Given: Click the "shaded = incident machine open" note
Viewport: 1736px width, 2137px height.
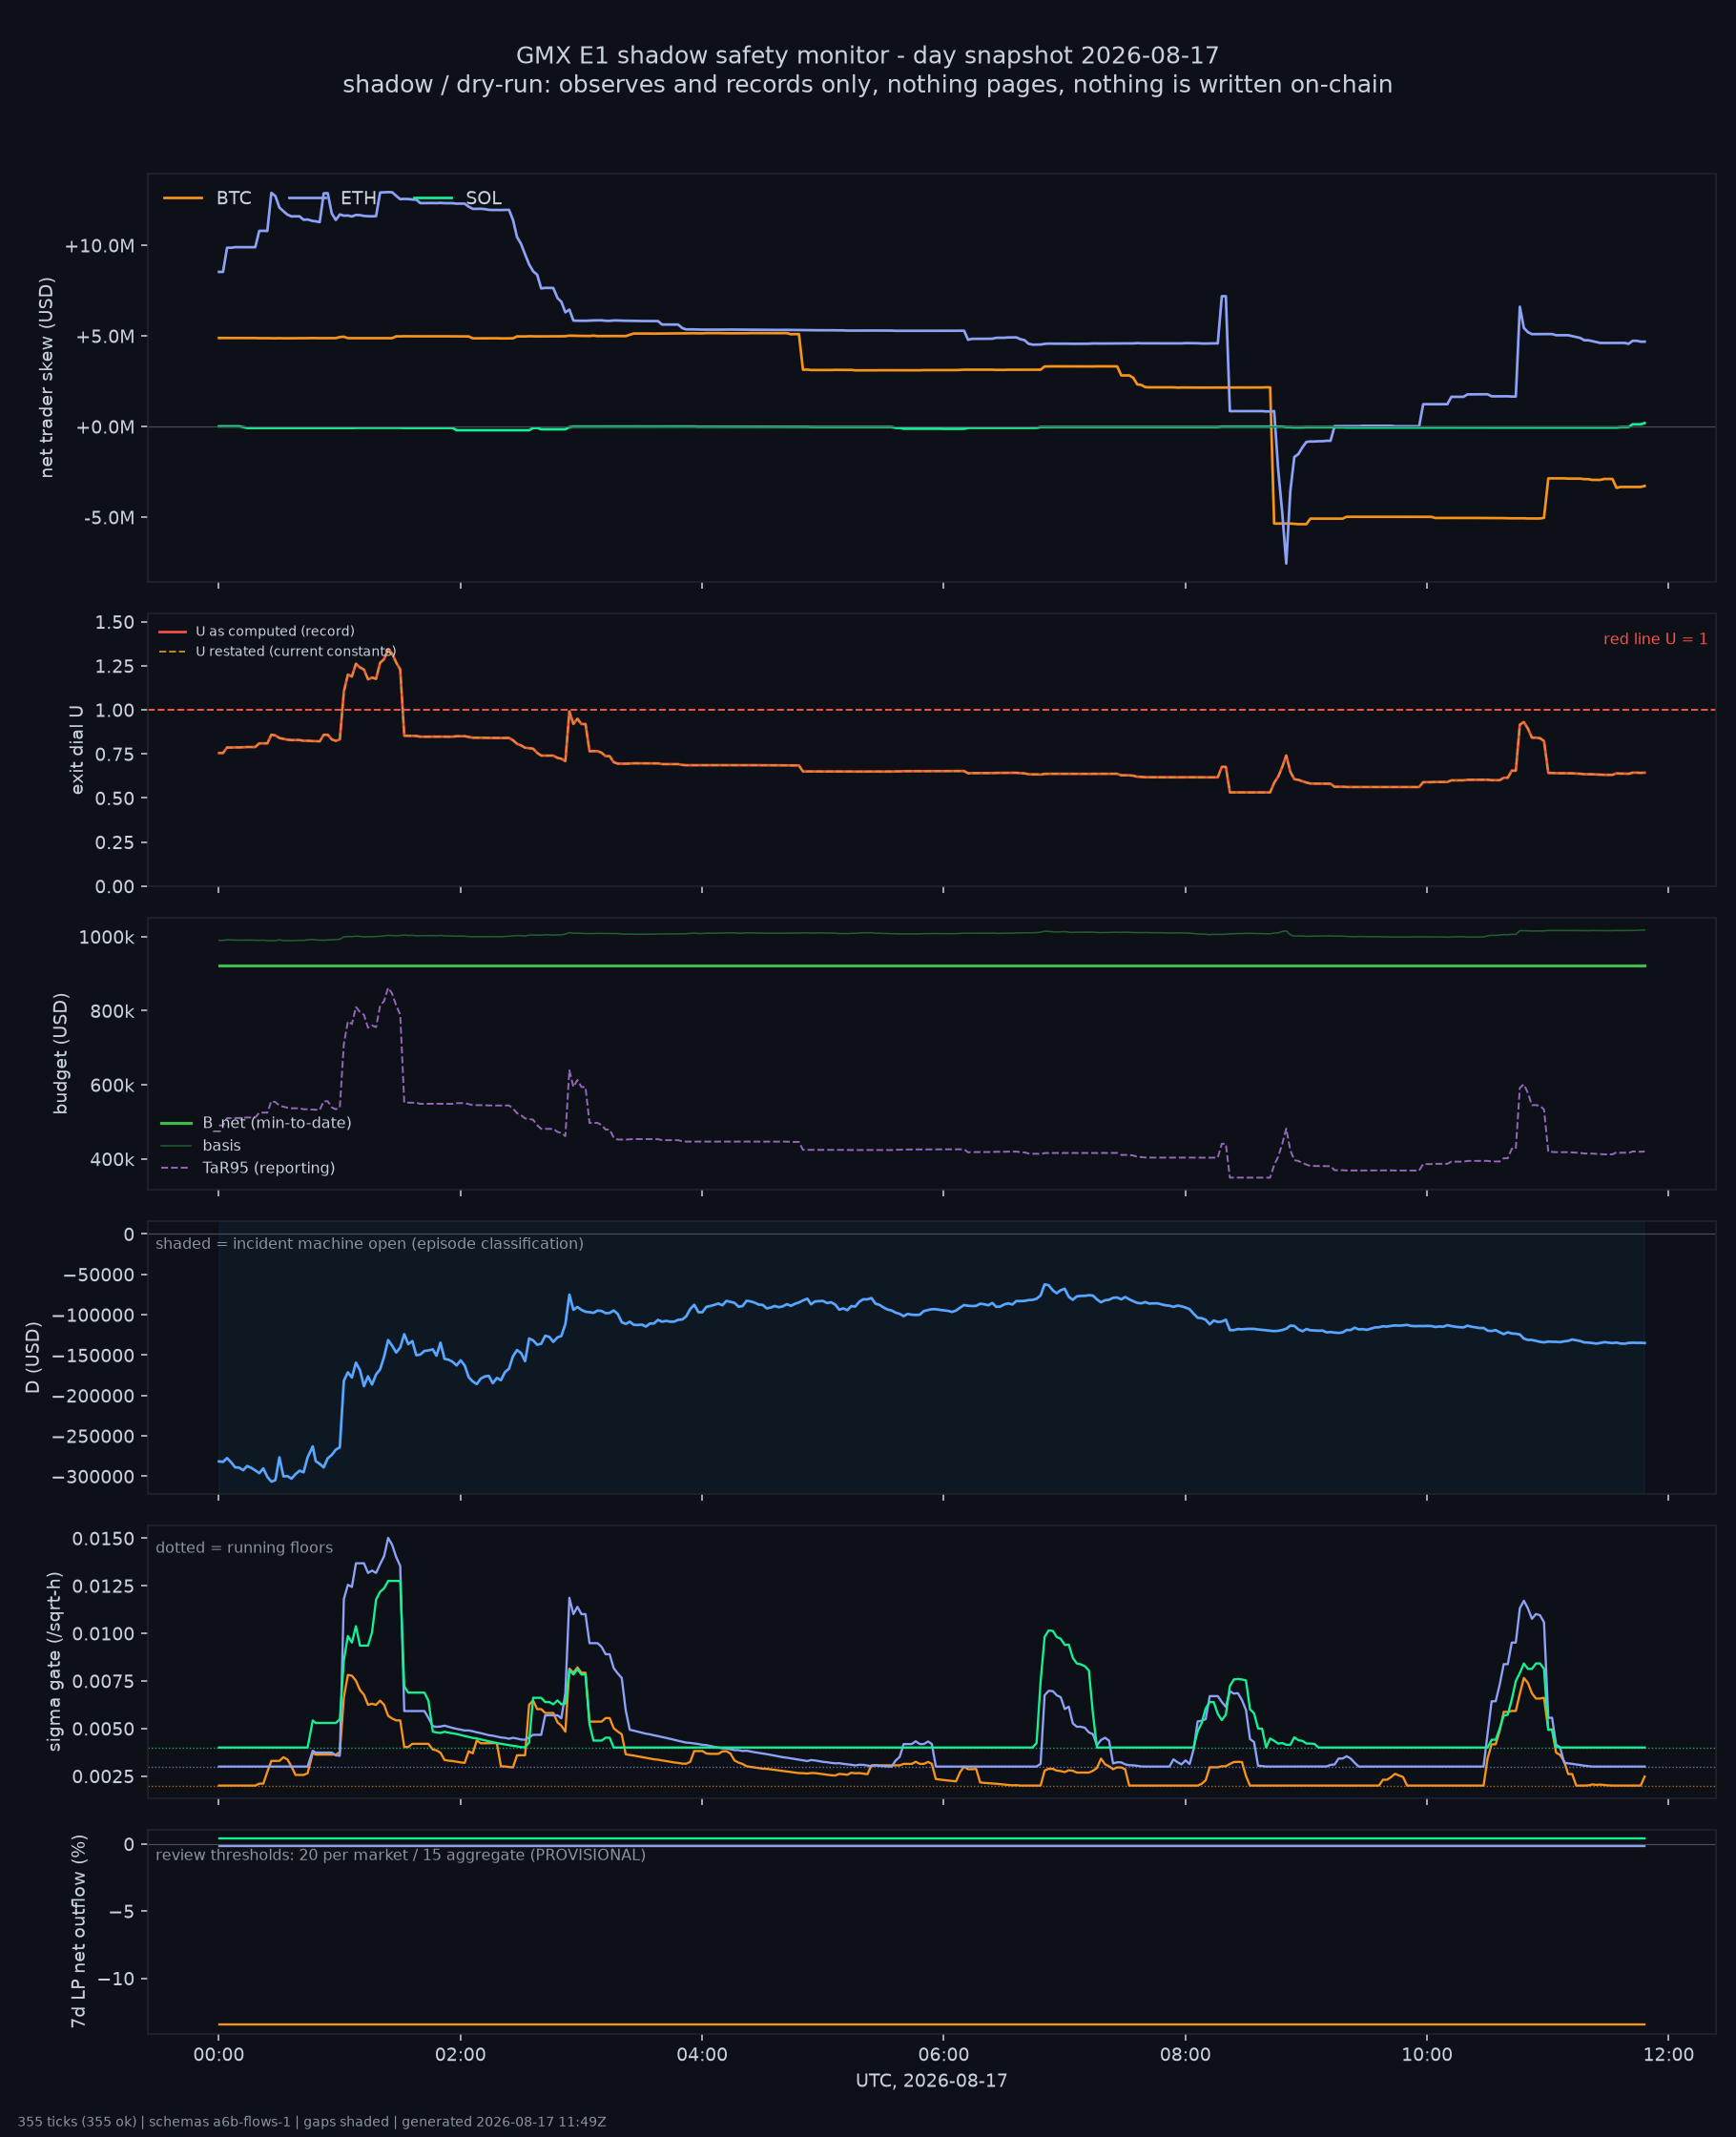Looking at the screenshot, I should [x=370, y=1244].
